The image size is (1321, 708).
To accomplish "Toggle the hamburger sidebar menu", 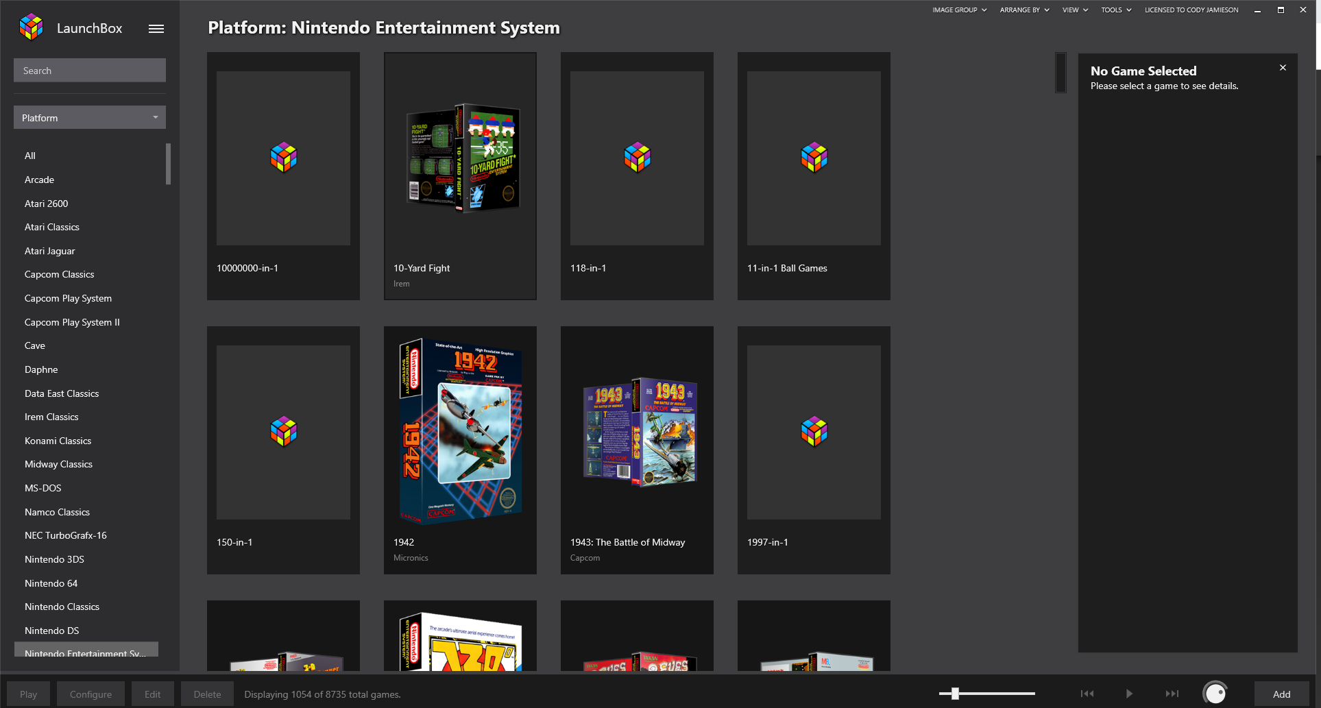I will (156, 29).
